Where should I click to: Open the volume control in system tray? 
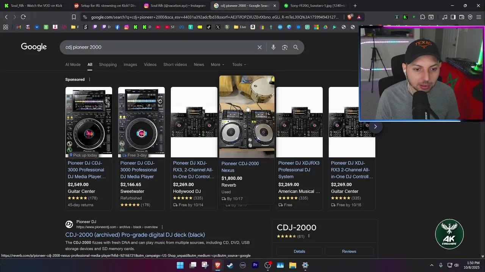click(457, 265)
